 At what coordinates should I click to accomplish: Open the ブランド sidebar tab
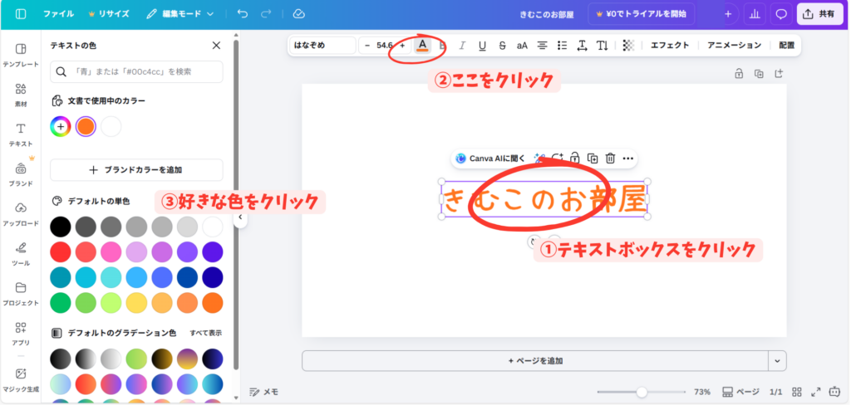tap(21, 174)
